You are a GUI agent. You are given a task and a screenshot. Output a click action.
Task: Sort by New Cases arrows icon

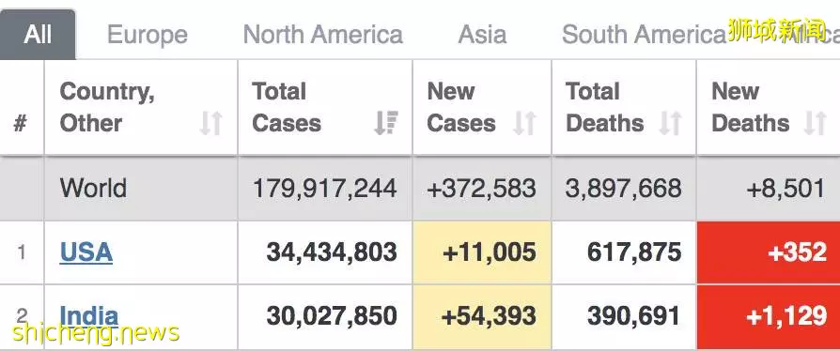tap(525, 124)
